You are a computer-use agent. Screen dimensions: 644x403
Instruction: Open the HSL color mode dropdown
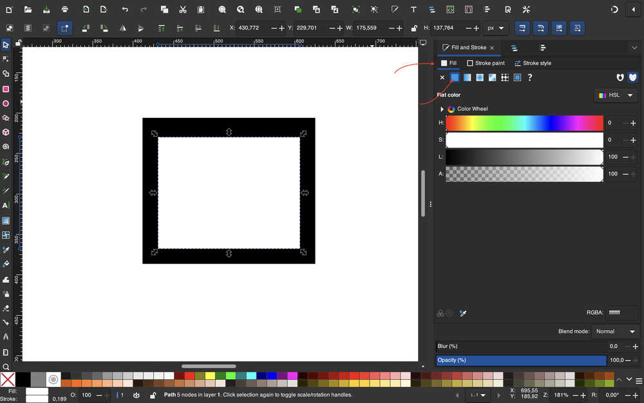tap(616, 95)
